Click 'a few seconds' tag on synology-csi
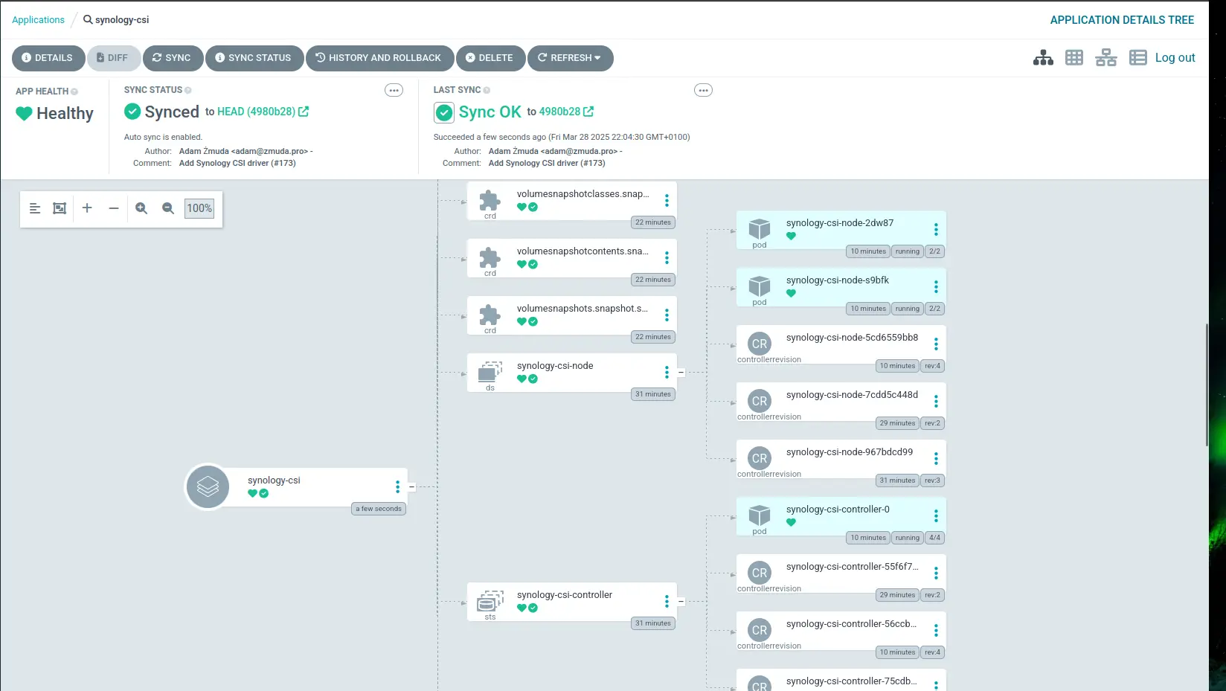Viewport: 1226px width, 691px height. [x=379, y=509]
